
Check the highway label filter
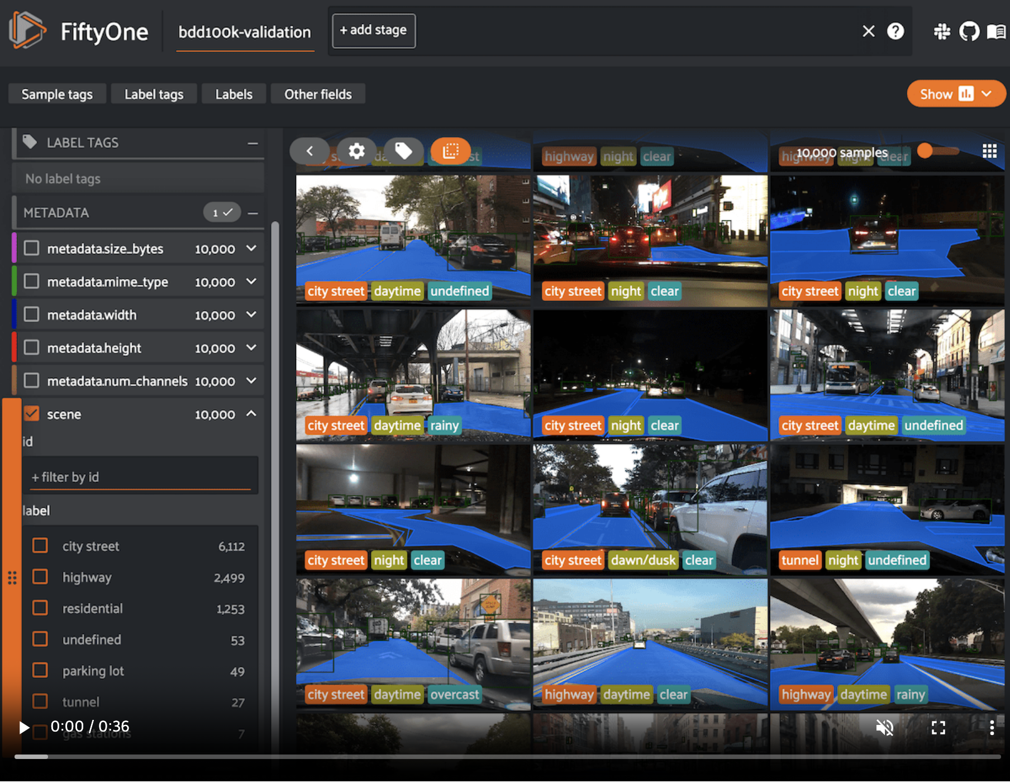tap(40, 576)
